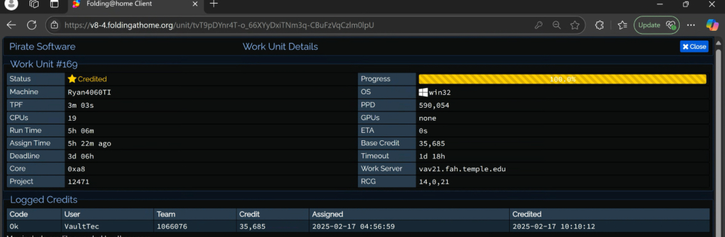Select Run Time value 5h 06m
This screenshot has width=725, height=237.
point(81,131)
